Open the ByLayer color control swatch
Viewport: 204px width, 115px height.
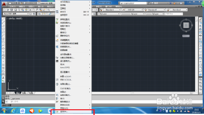point(109,14)
